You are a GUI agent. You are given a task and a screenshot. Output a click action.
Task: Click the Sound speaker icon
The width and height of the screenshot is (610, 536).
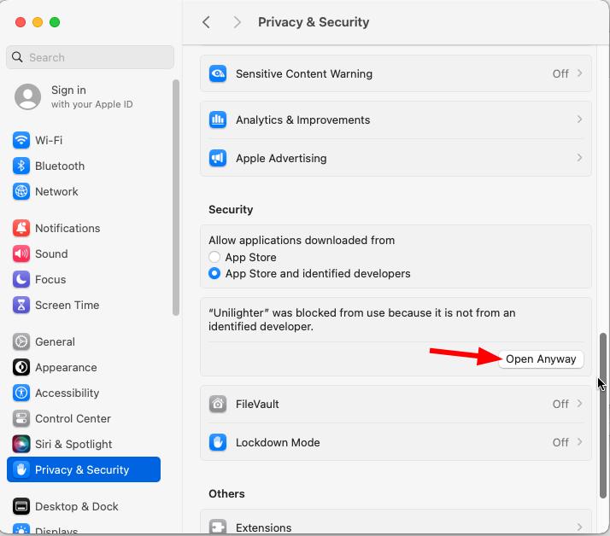[x=21, y=253]
